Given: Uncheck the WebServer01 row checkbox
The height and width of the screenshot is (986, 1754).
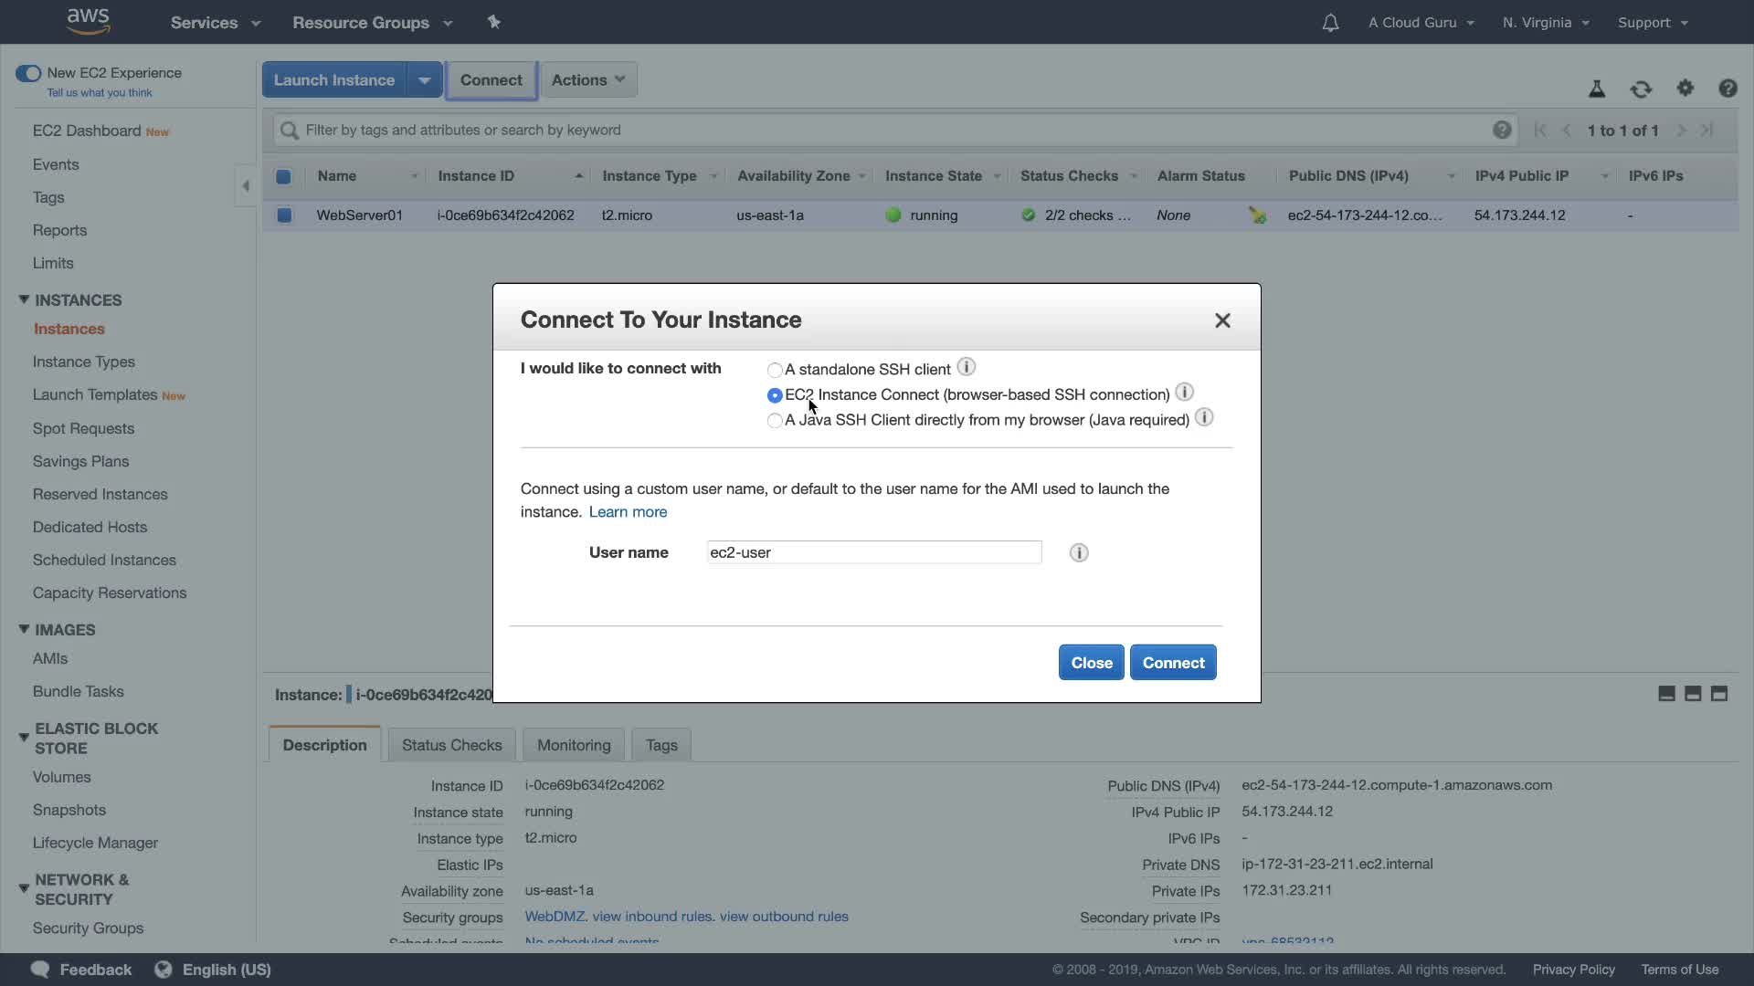Looking at the screenshot, I should click(284, 215).
